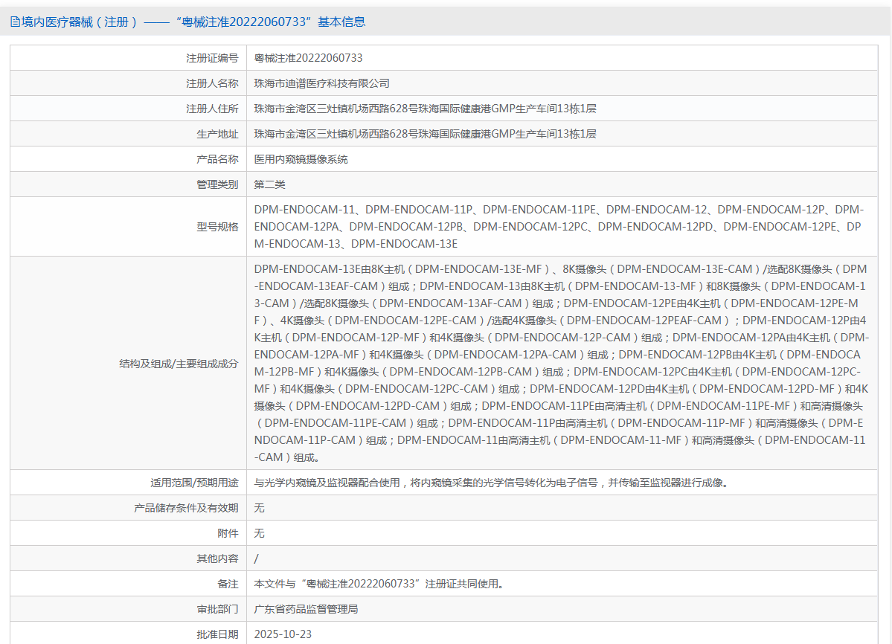Click the 型号规格 label
This screenshot has width=892, height=644.
[217, 227]
